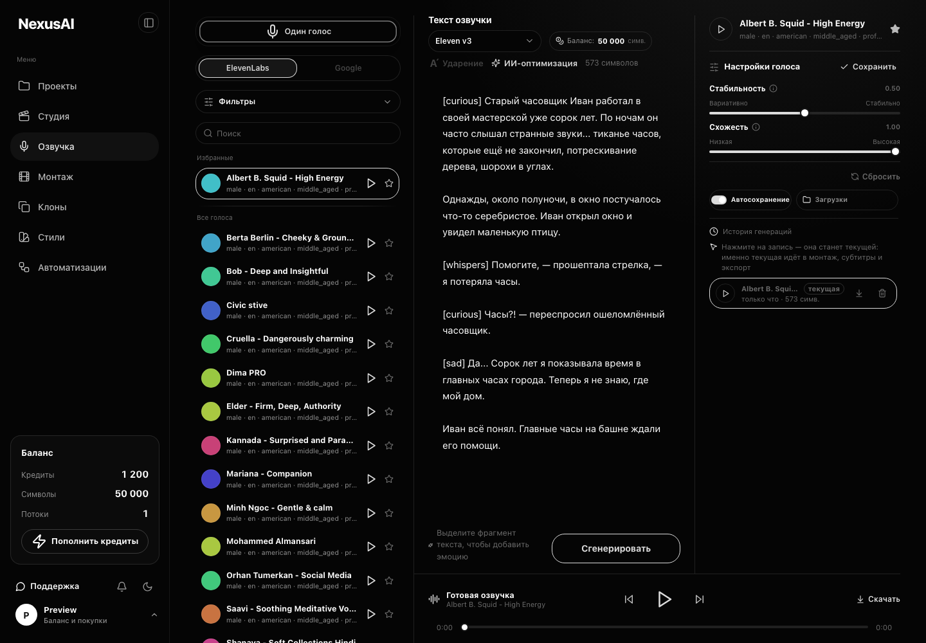Screen dimensions: 926x643
Task: Enable ИИ-оптимизация for the text
Action: click(x=534, y=63)
